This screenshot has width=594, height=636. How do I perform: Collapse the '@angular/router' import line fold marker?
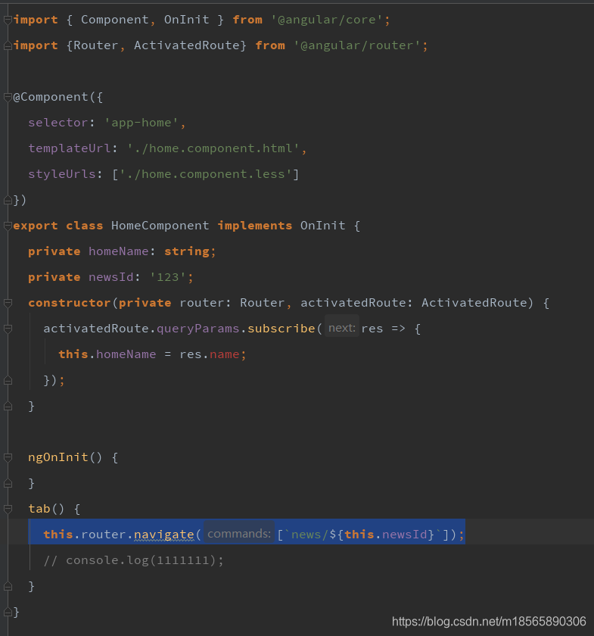point(8,46)
